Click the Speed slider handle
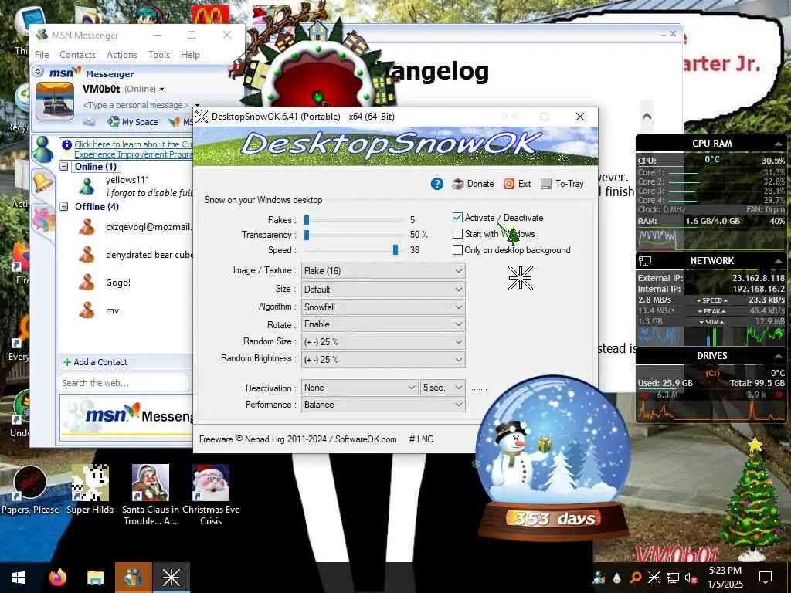Viewport: 791px width, 593px height. pos(395,249)
